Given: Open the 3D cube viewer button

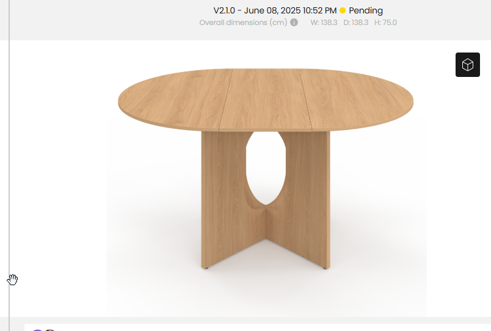Looking at the screenshot, I should 468,65.
